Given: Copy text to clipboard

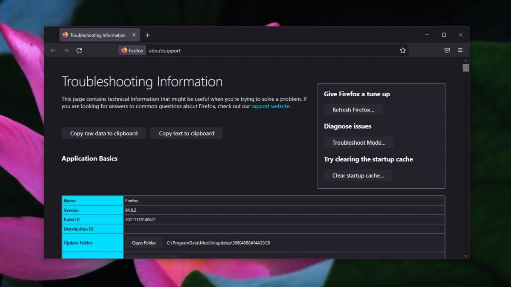Looking at the screenshot, I should pyautogui.click(x=186, y=133).
